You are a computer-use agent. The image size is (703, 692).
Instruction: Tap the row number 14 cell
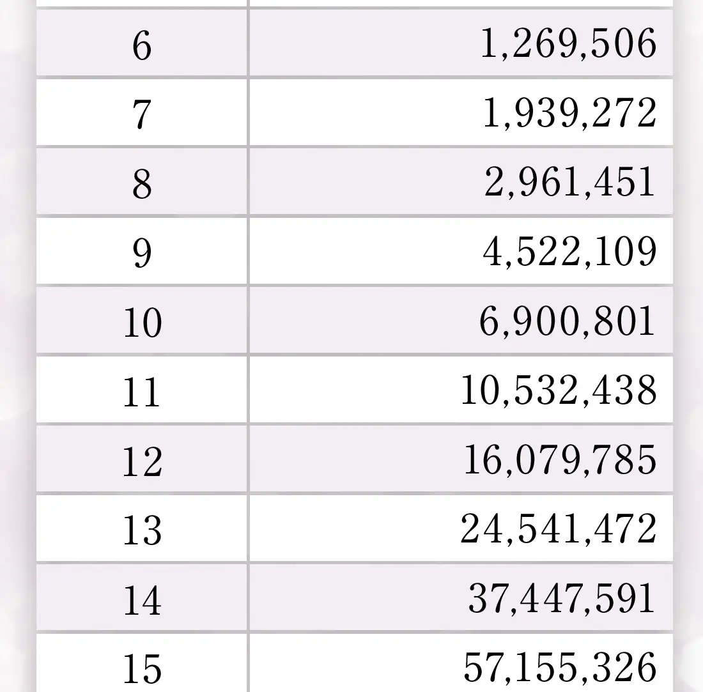point(142,599)
